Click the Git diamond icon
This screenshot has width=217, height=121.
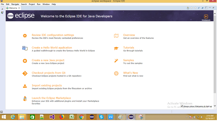point(25,73)
